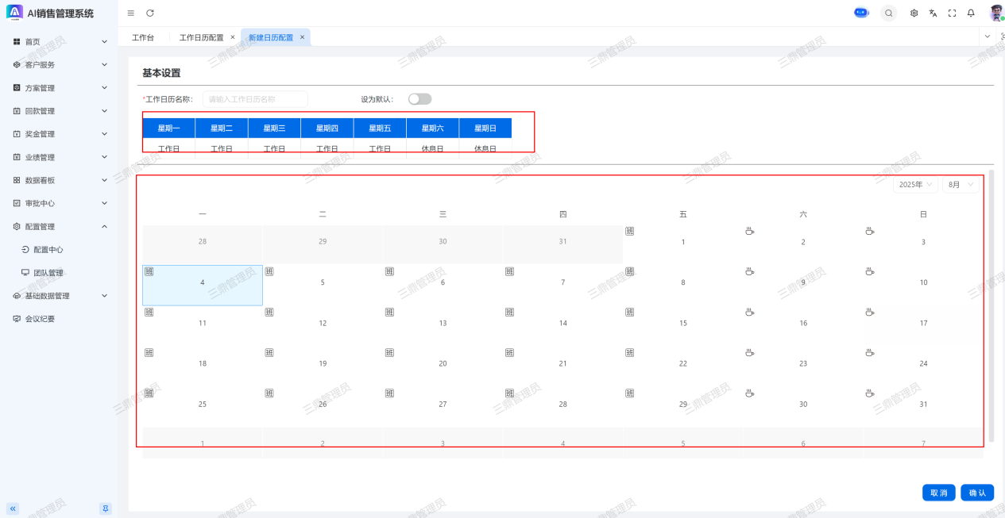Open settings gear icon in top bar

[x=914, y=13]
